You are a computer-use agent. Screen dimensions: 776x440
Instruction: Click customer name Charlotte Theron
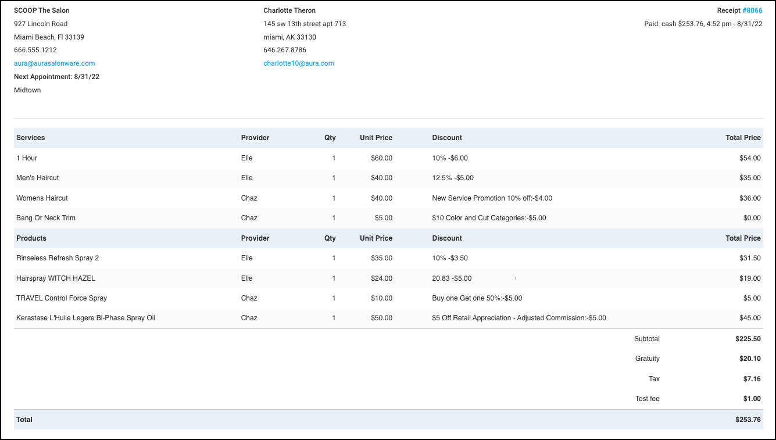(x=289, y=10)
